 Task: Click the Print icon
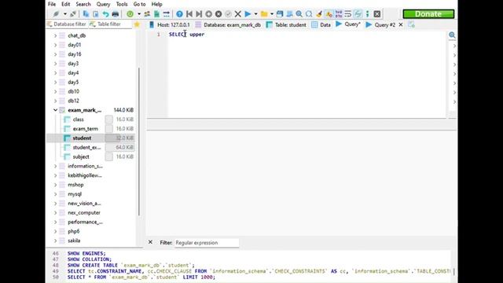click(116, 14)
